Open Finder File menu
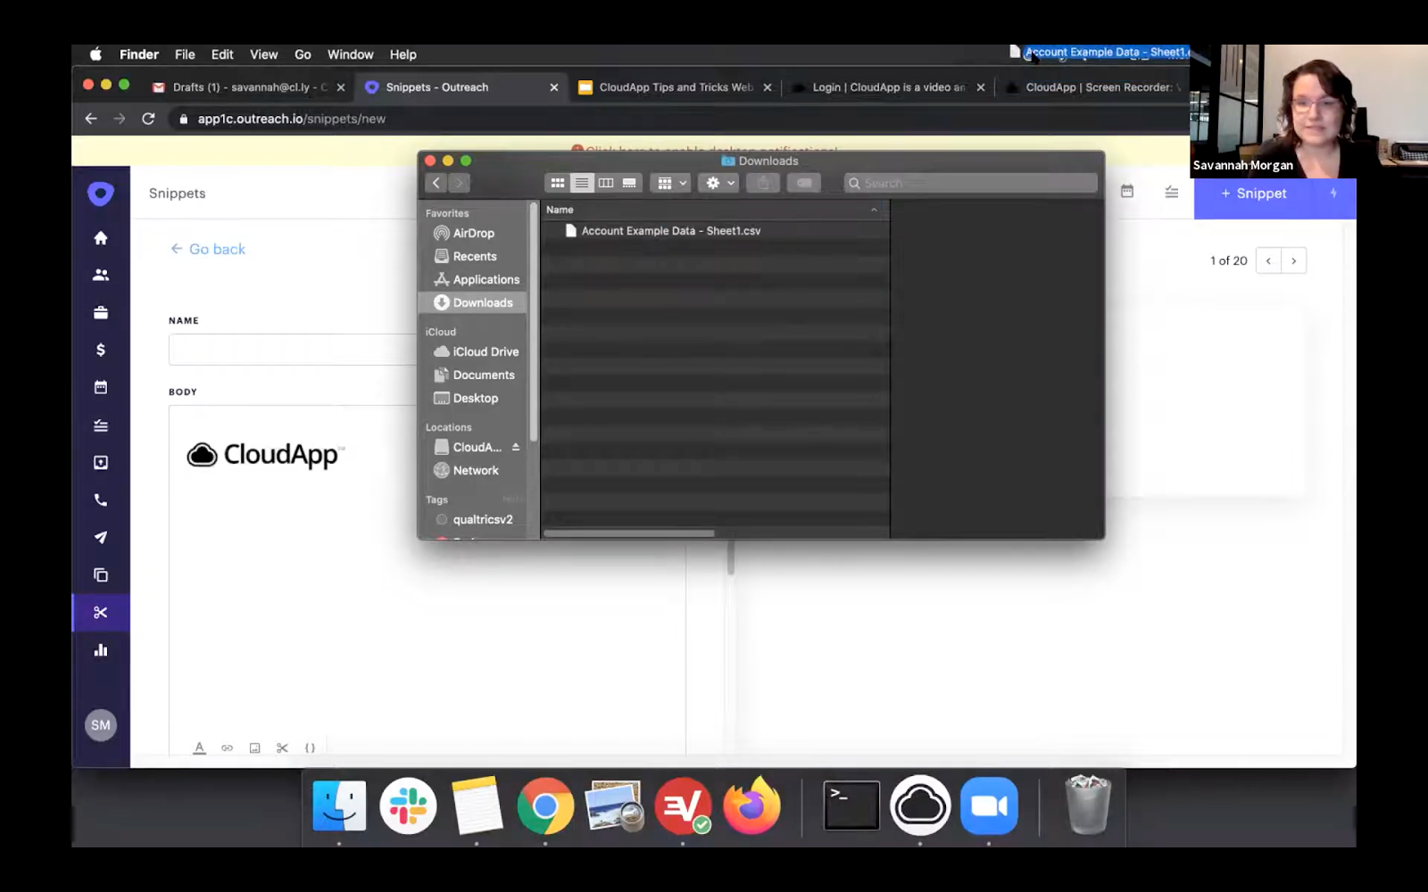This screenshot has height=892, width=1428. tap(185, 54)
